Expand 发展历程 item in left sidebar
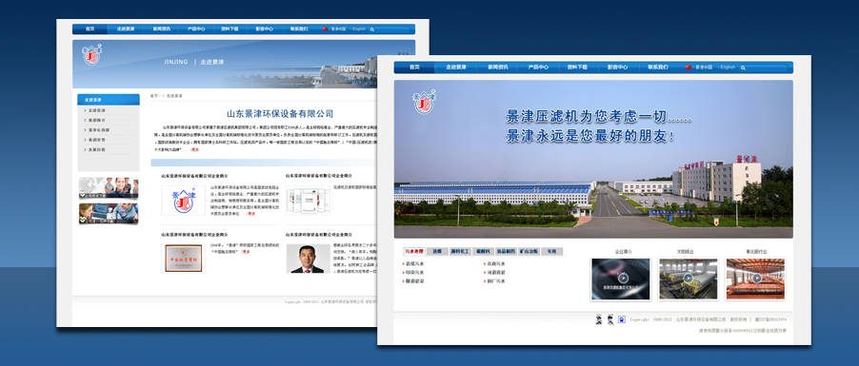This screenshot has width=859, height=366. [x=97, y=149]
